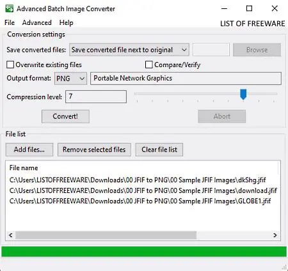Click the Clear file list button
This screenshot has height=271, width=288.
point(159,150)
